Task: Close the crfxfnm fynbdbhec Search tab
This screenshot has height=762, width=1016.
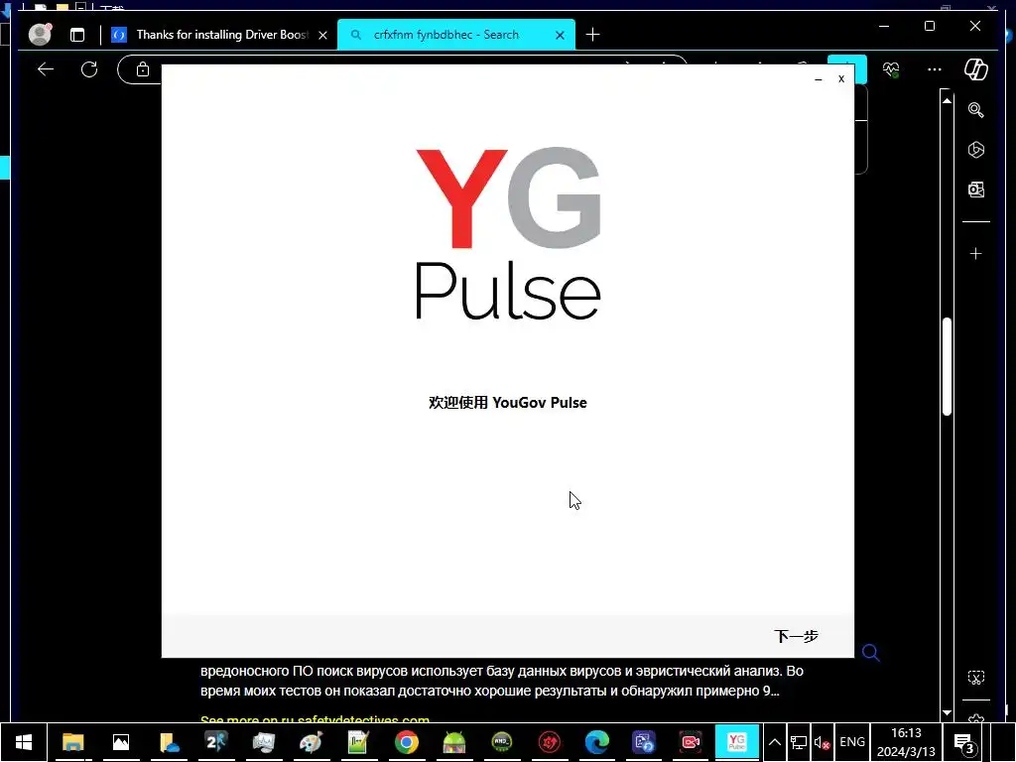Action: click(560, 35)
